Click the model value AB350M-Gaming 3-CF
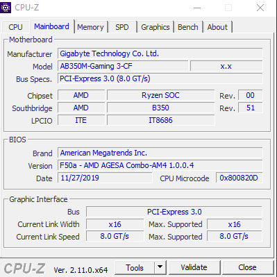 coord(123,66)
